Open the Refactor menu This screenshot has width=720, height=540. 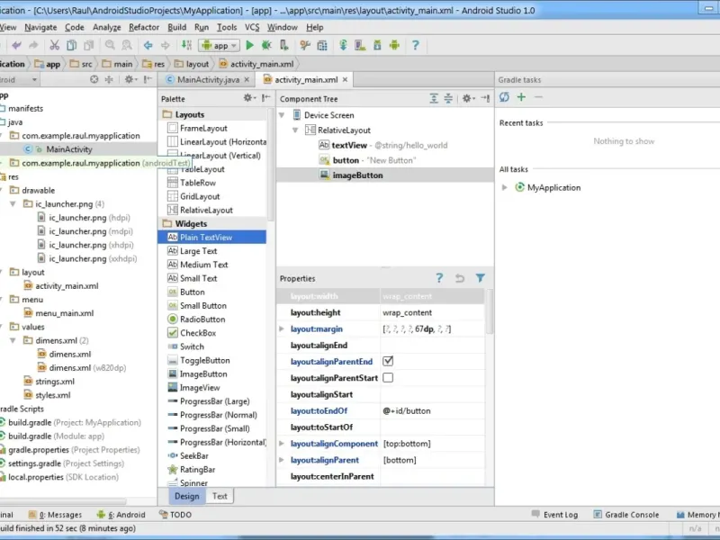144,27
